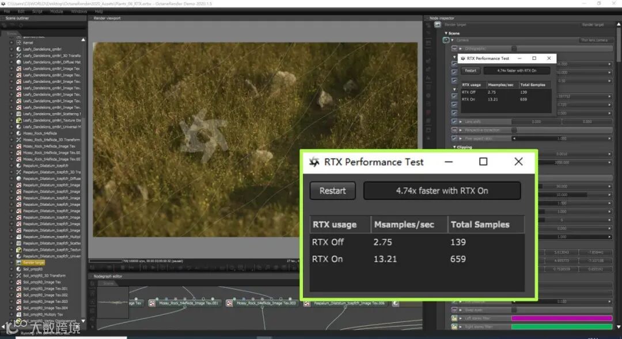The image size is (622, 339).
Task: Click Render target node icon atop Node inspector
Action: [438, 25]
